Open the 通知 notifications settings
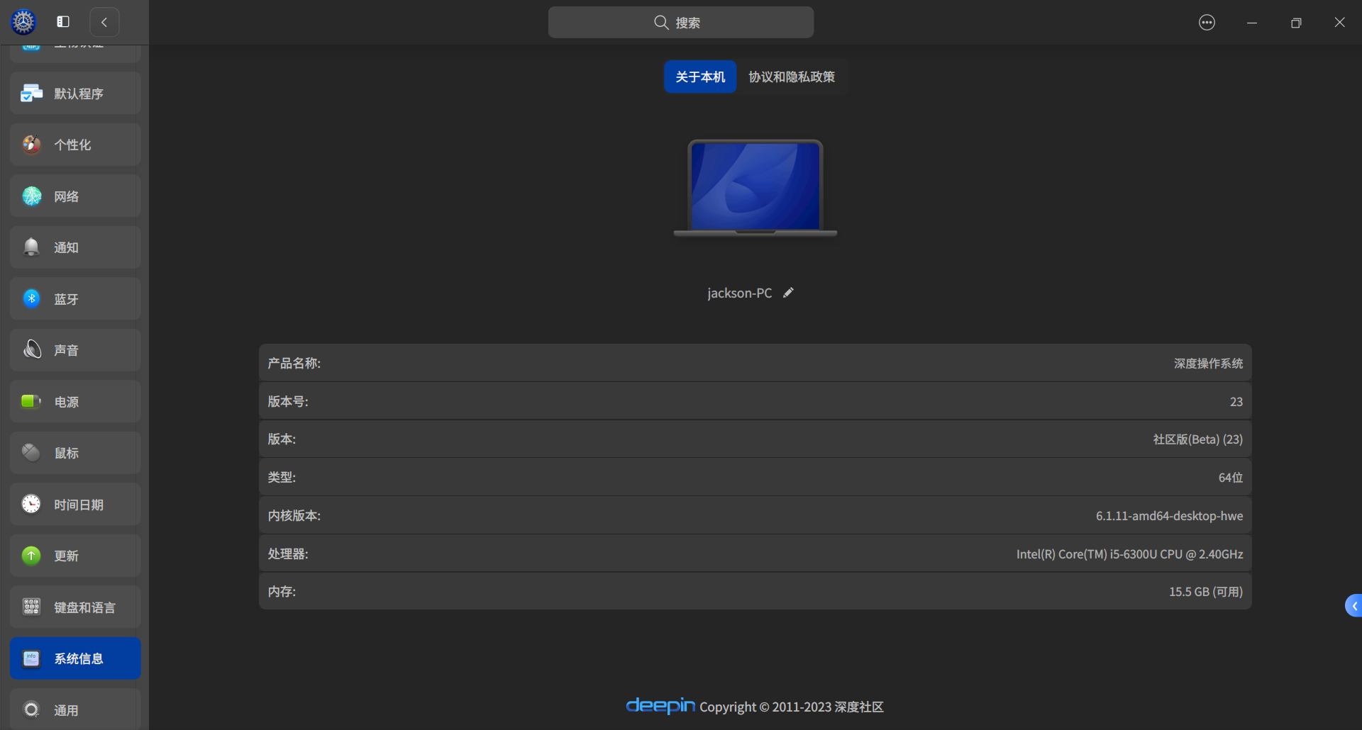1362x730 pixels. point(74,247)
